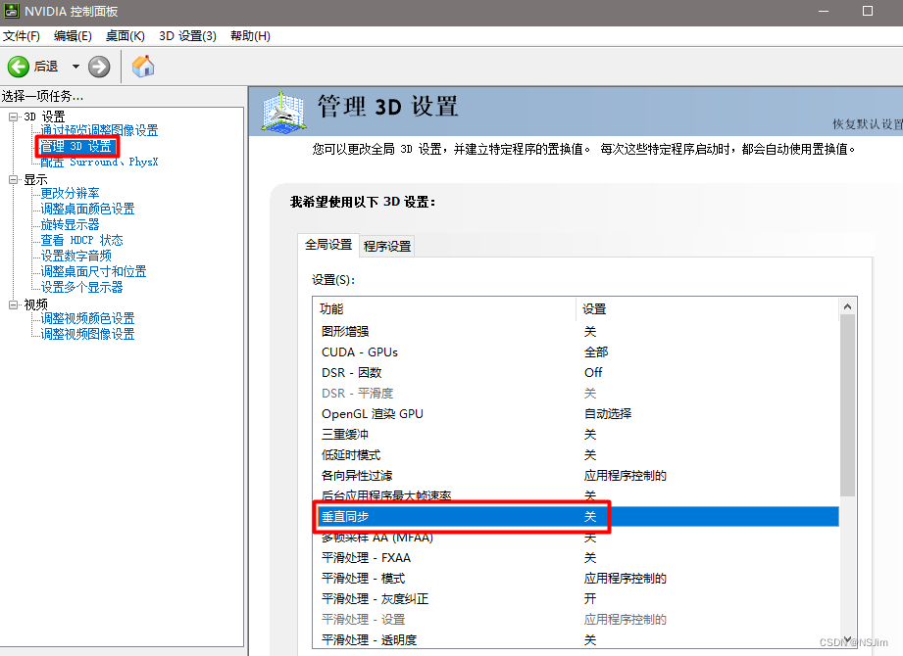This screenshot has width=903, height=656.
Task: Select the 平滑处理 - 透明度 row
Action: tap(576, 640)
